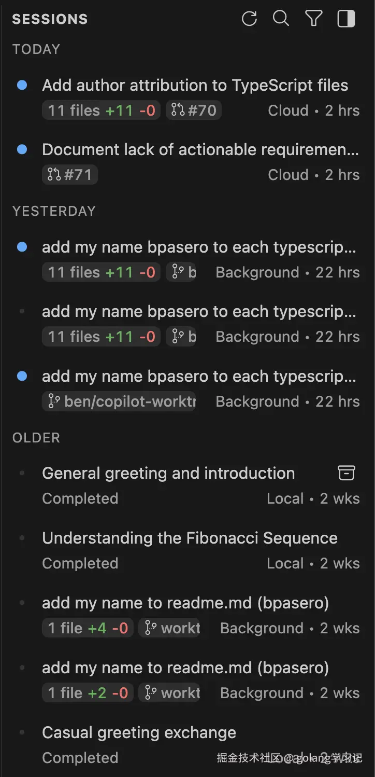The image size is (375, 777).
Task: Collapse the OLDER section header
Action: pos(36,438)
